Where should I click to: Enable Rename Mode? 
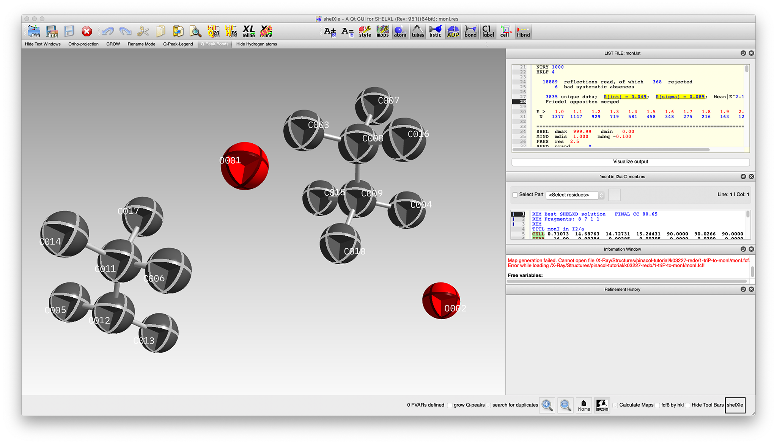142,44
